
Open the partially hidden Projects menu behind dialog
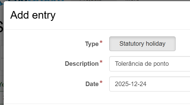pyautogui.click(x=91, y=1)
